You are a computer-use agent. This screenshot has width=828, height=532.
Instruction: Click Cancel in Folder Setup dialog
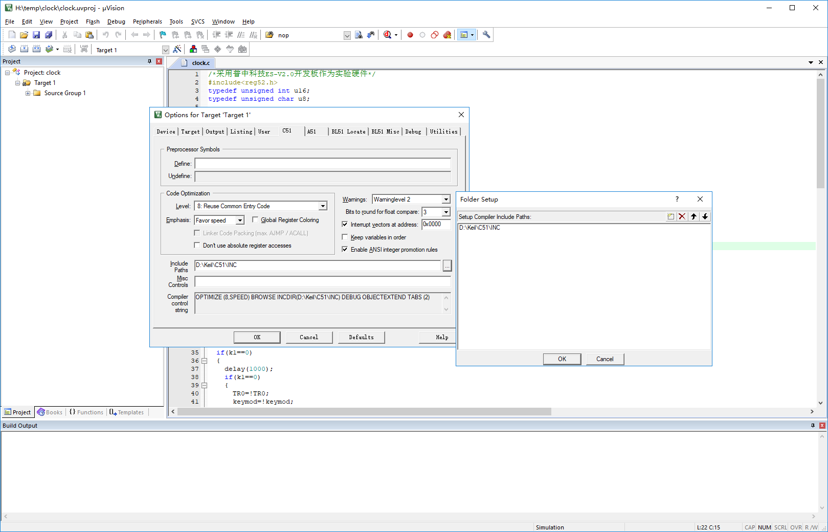pyautogui.click(x=605, y=359)
